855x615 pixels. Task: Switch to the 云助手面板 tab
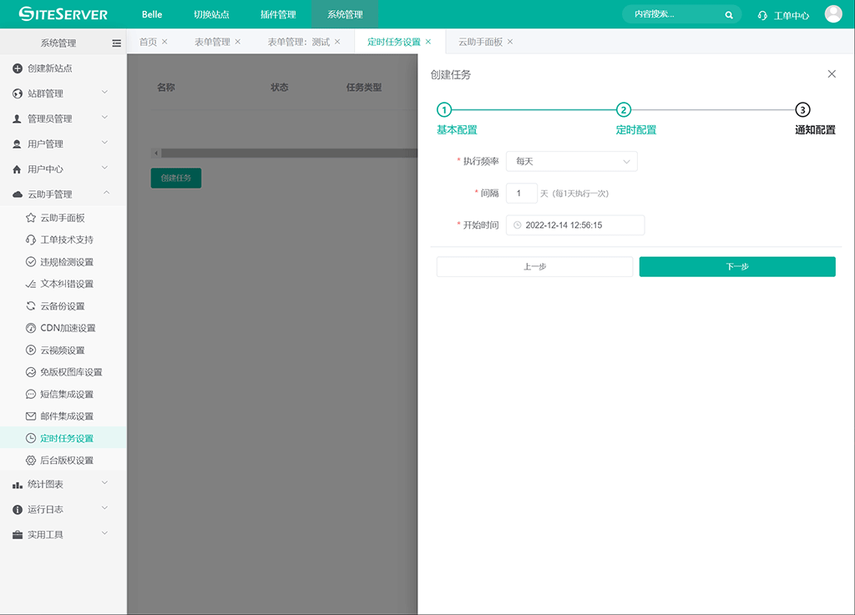pyautogui.click(x=480, y=42)
